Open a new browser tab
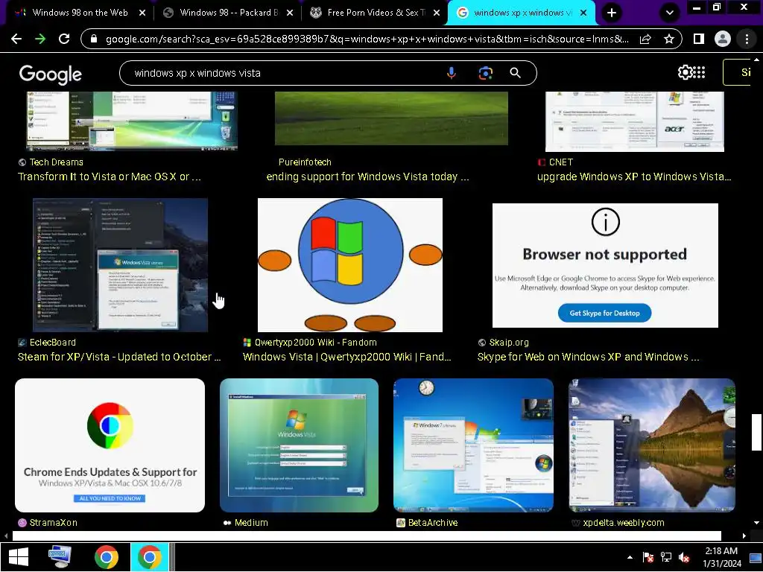Image resolution: width=763 pixels, height=572 pixels. 612,13
